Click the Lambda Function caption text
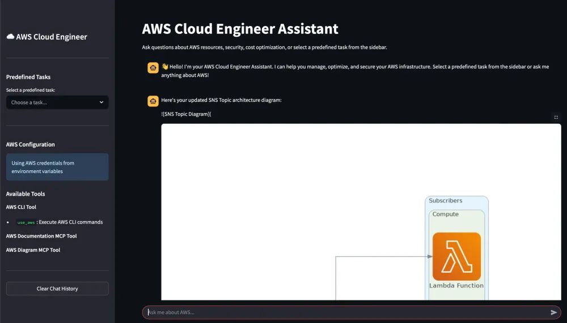 click(456, 286)
